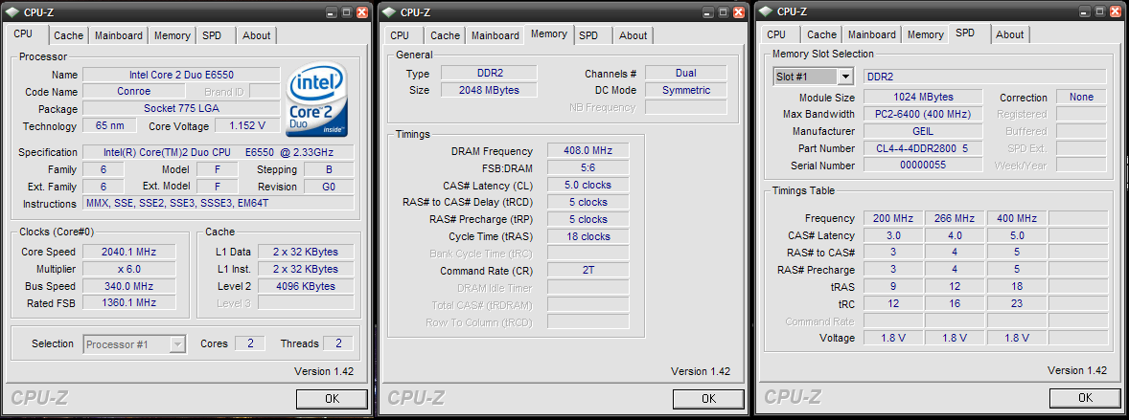Viewport: 1129px width, 420px height.
Task: Click Multiplier value x 6.0
Action: pyautogui.click(x=128, y=269)
